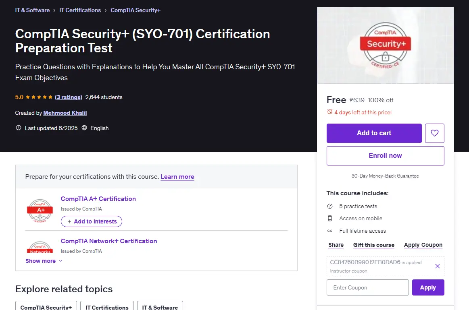Click the five-star rating stars
The image size is (469, 310).
tap(39, 97)
